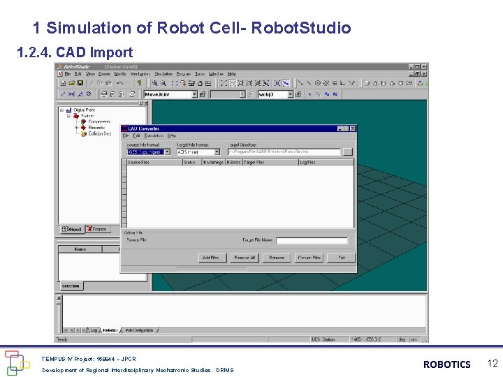Open the Translators menu in CAD Converter

click(154, 135)
